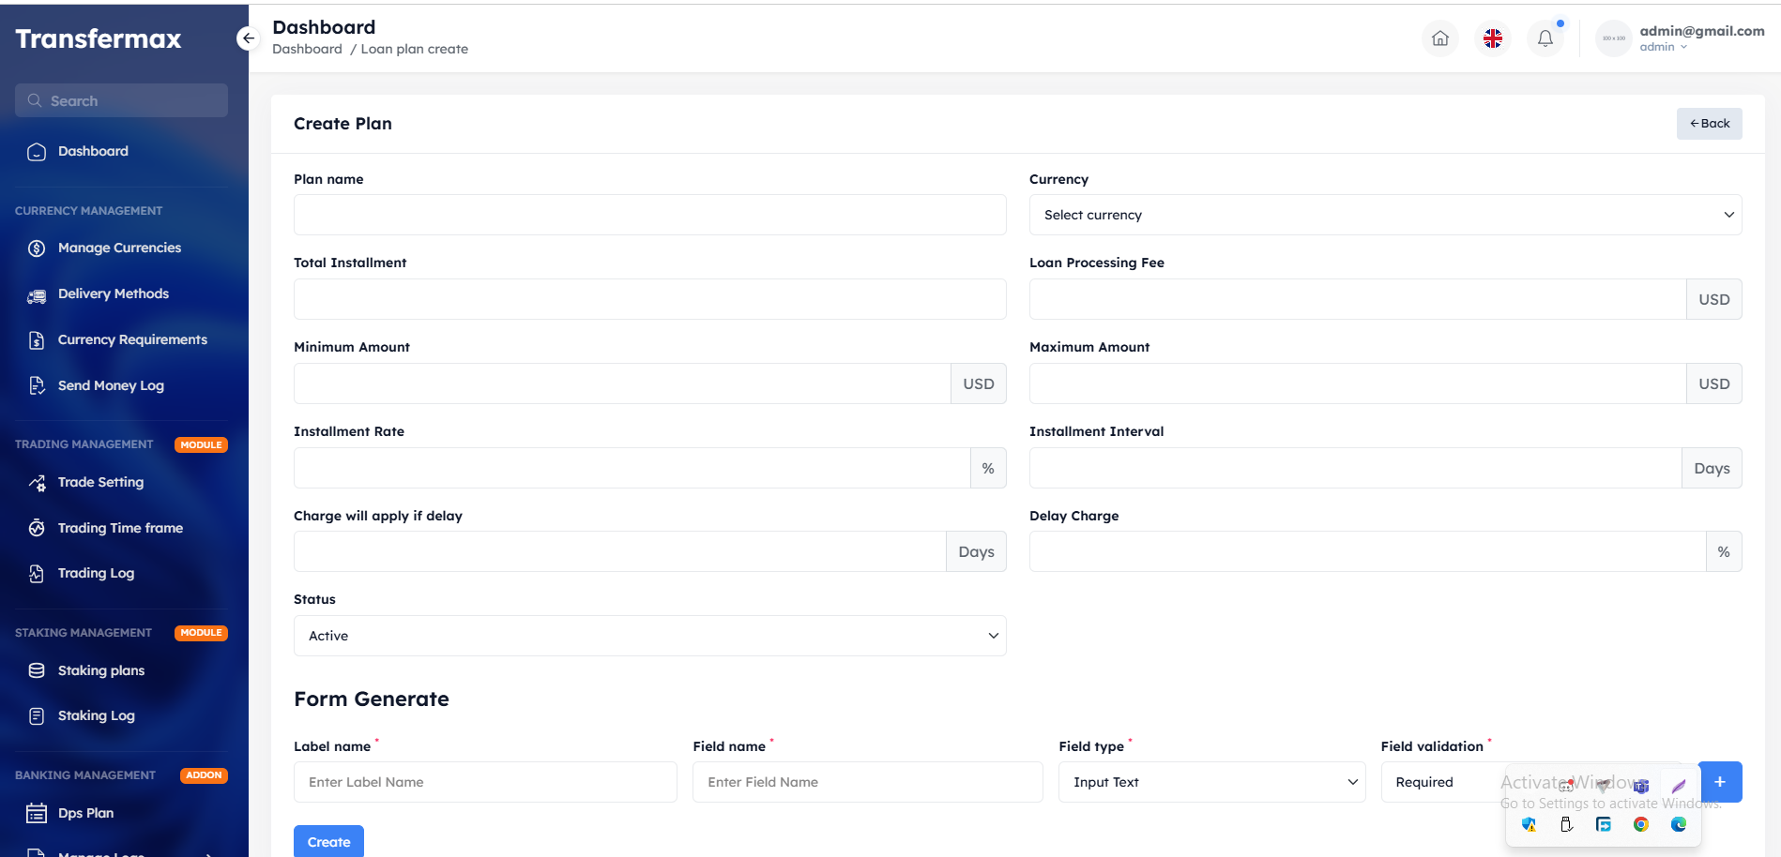The image size is (1781, 857).
Task: Click the Dps Plan calendar icon
Action: coord(36,813)
